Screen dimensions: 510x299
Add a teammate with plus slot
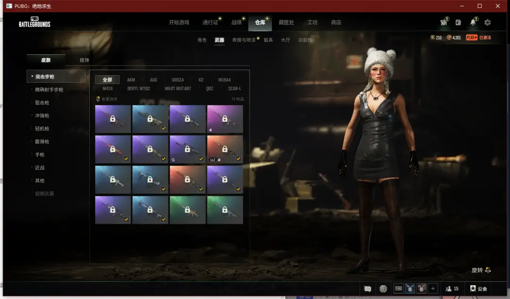[433, 289]
